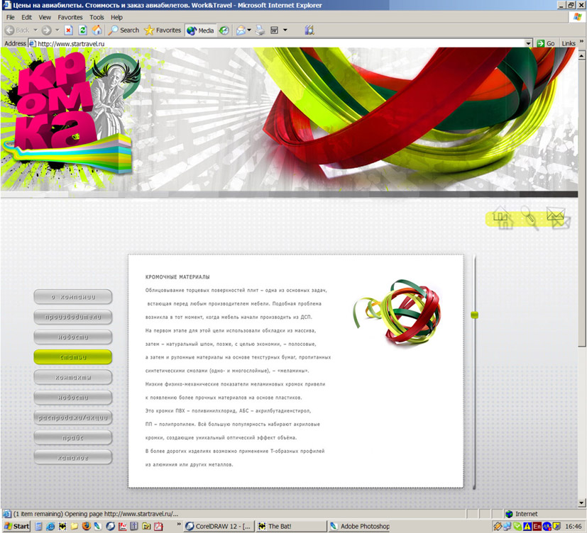Open the View menu
This screenshot has width=587, height=533.
point(45,17)
